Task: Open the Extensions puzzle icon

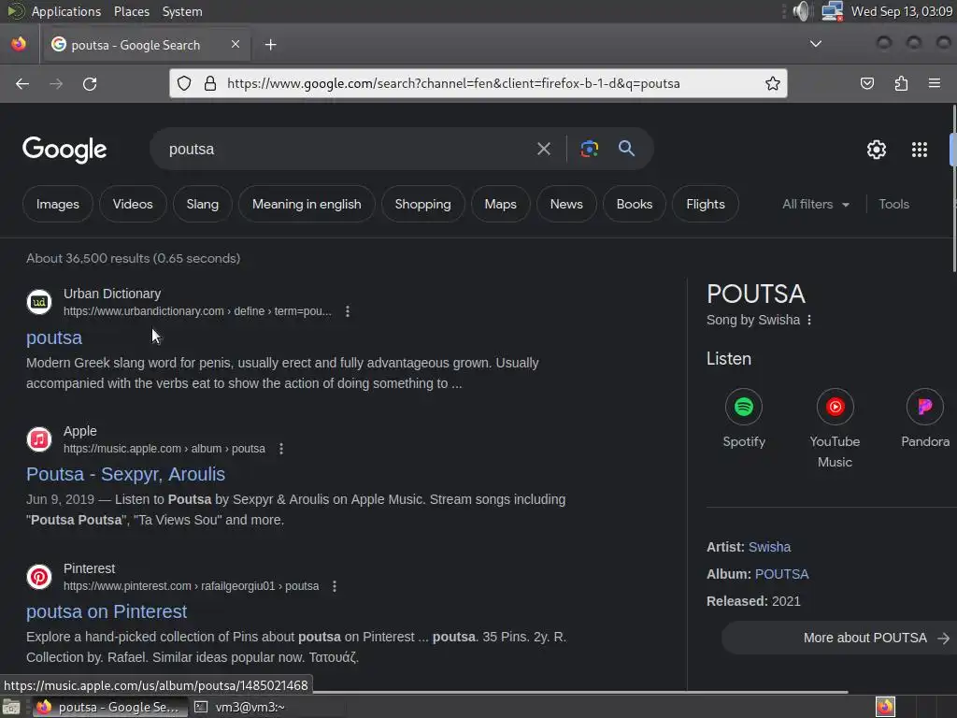Action: 901,83
